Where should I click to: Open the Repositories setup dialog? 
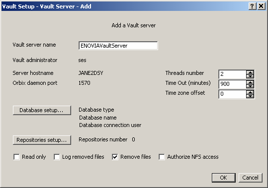pos(42,140)
